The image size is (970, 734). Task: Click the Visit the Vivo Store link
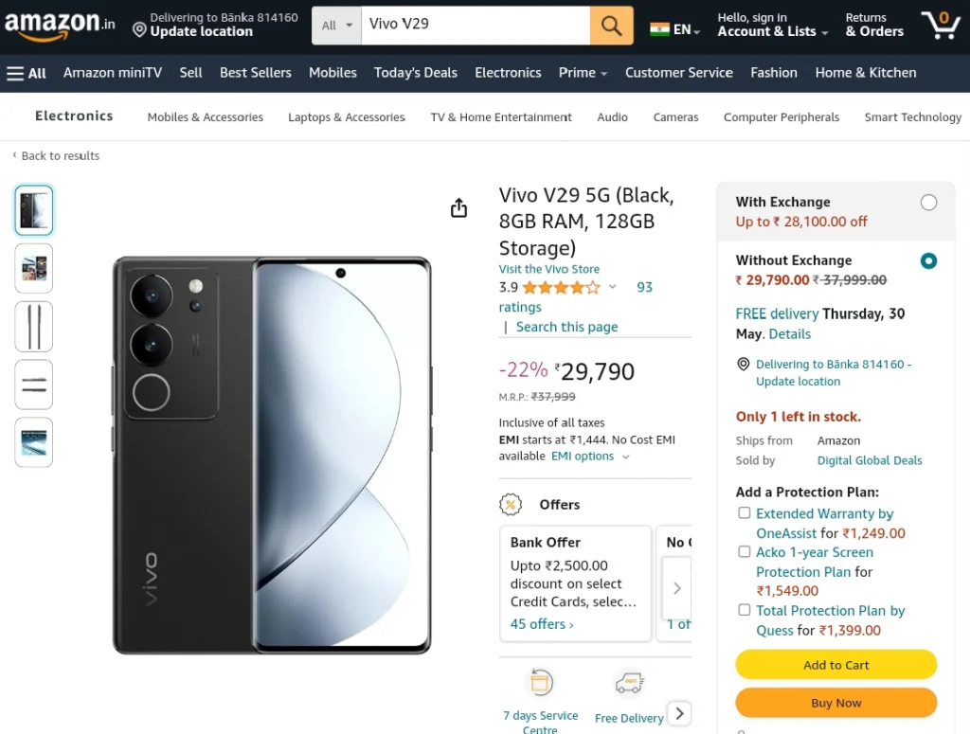tap(549, 269)
